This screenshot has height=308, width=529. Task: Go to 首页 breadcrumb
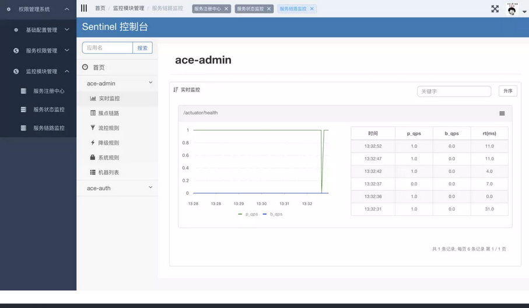coord(100,8)
